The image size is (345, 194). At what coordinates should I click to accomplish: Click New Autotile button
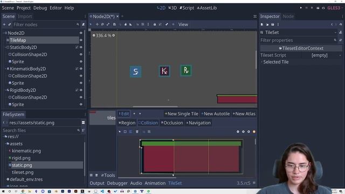point(216,114)
